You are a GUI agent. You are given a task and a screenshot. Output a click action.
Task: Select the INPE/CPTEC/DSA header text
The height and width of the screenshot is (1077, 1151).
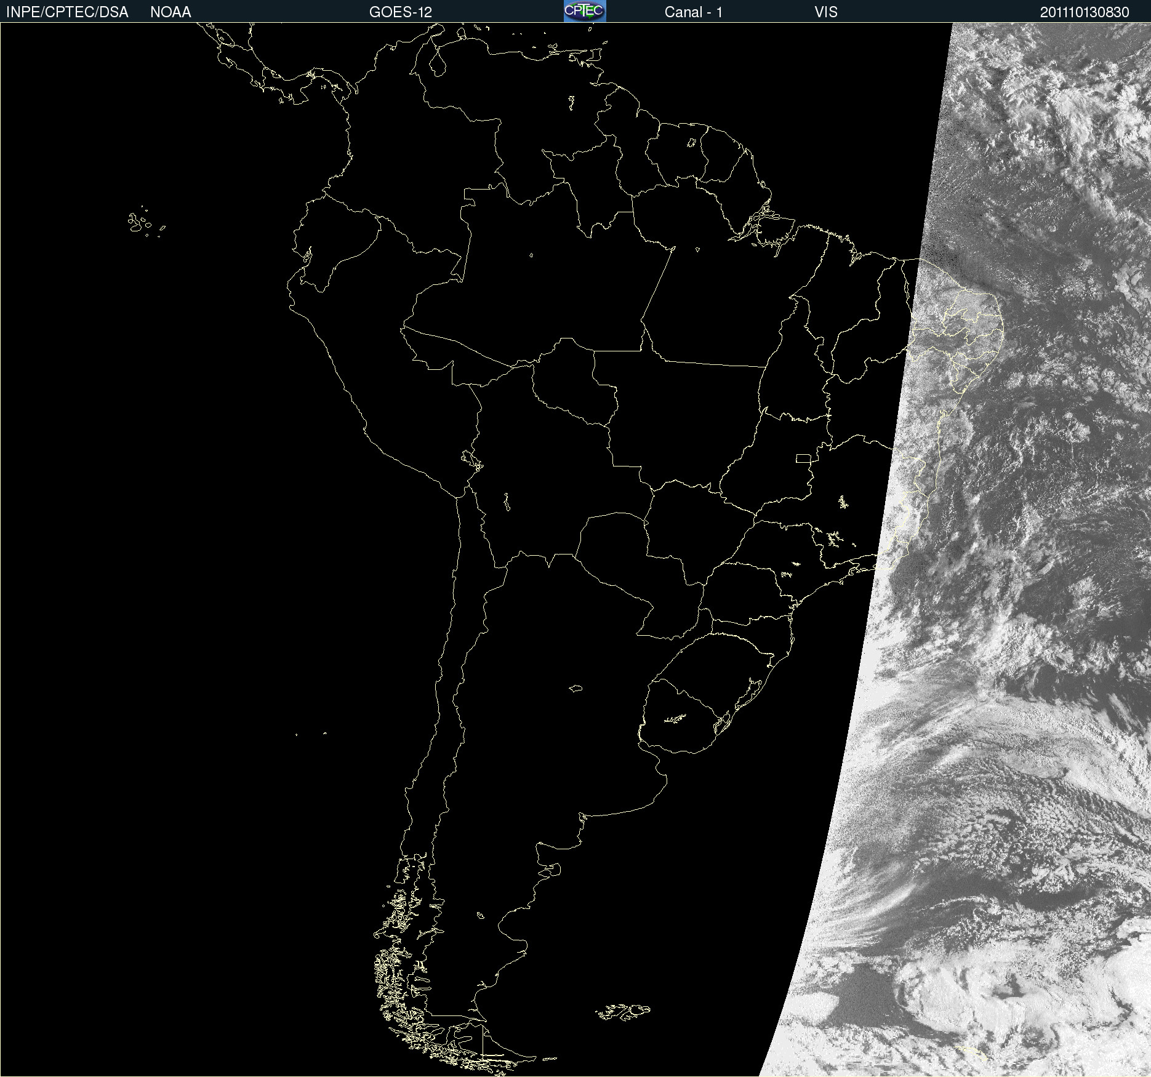[x=67, y=12]
